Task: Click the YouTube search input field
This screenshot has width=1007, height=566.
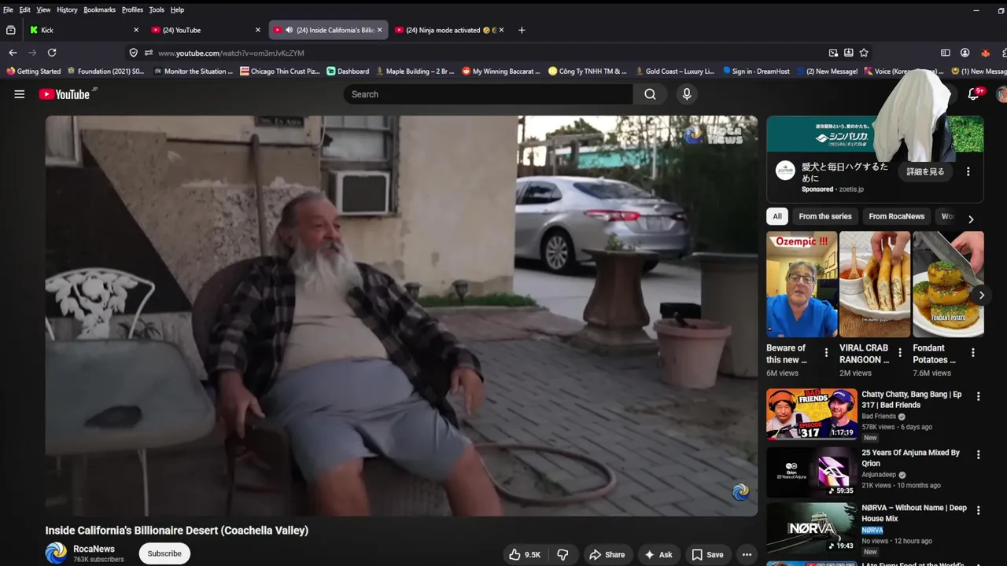Action: coord(488,94)
